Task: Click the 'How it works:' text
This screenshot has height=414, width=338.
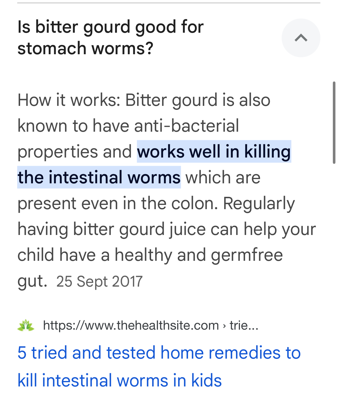Action: coord(69,100)
